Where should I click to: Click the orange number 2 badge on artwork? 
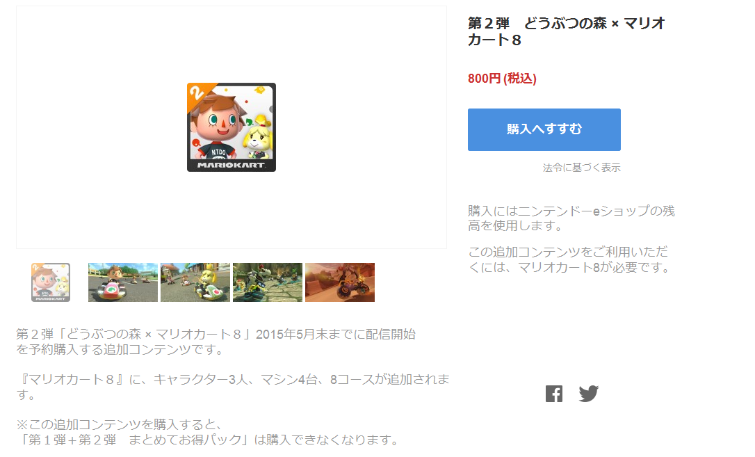197,93
